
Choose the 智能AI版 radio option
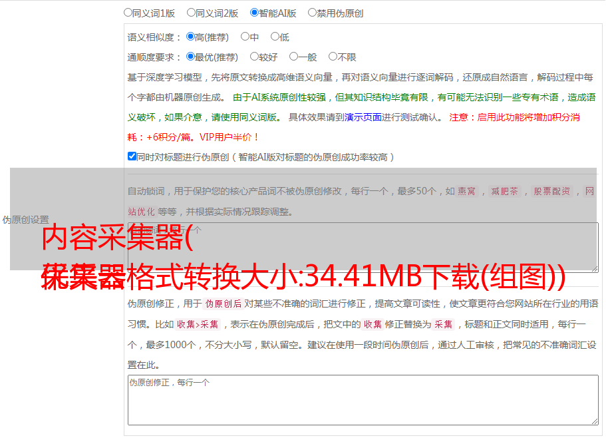coord(254,13)
